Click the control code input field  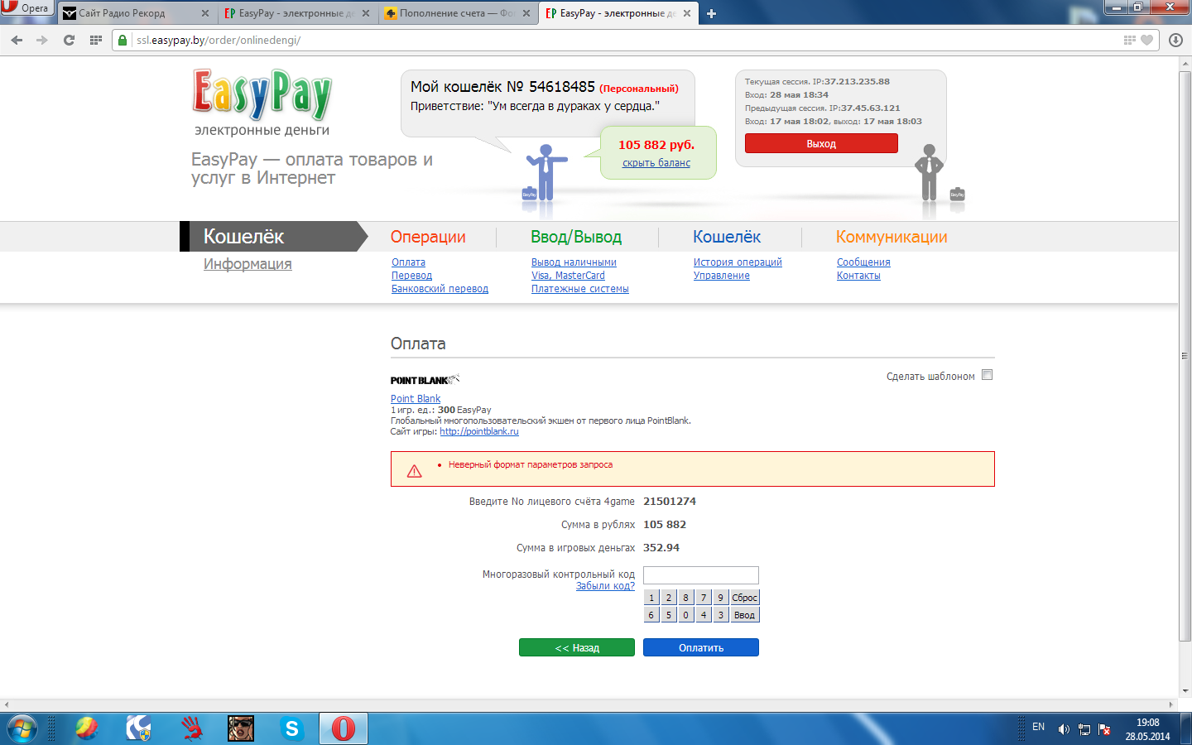point(701,575)
